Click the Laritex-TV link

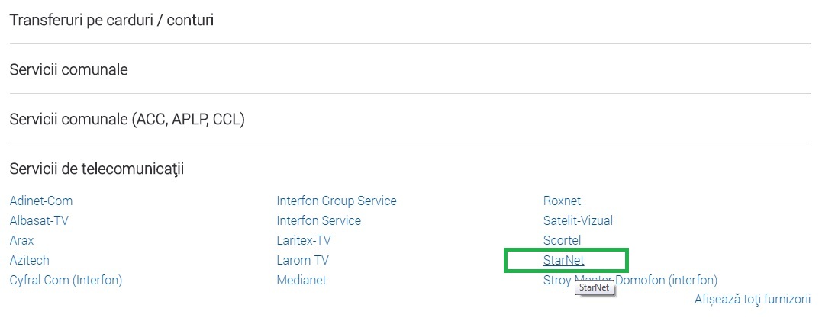(304, 241)
